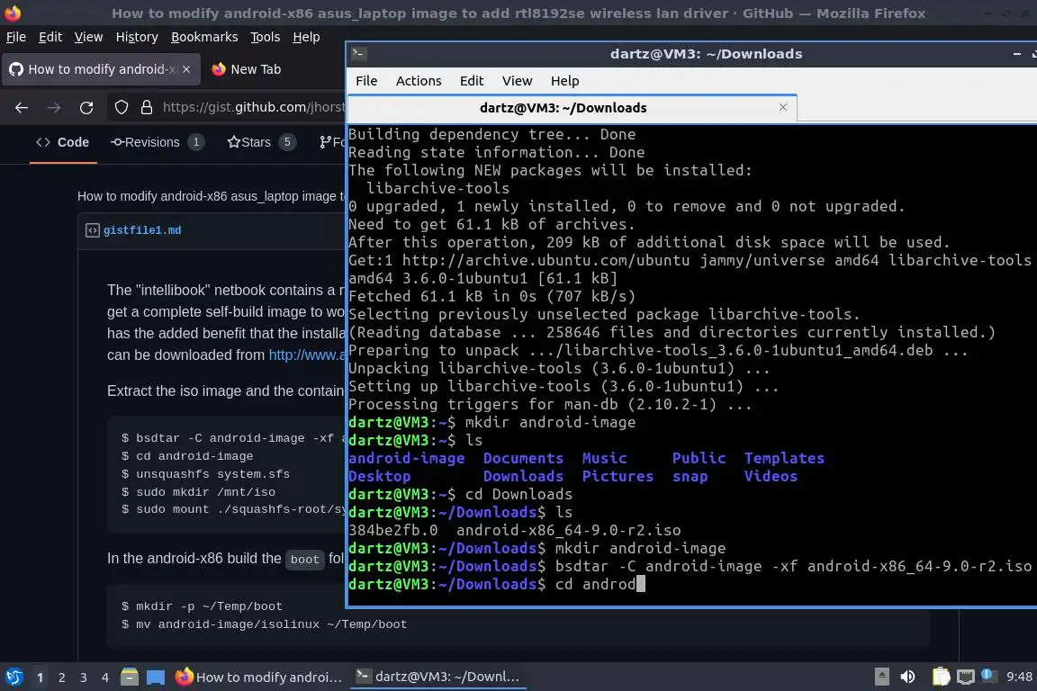Open the gist Code tab
The height and width of the screenshot is (691, 1037).
63,142
